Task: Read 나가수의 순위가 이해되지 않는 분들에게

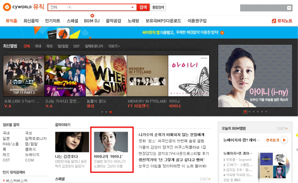Action: 171,135
